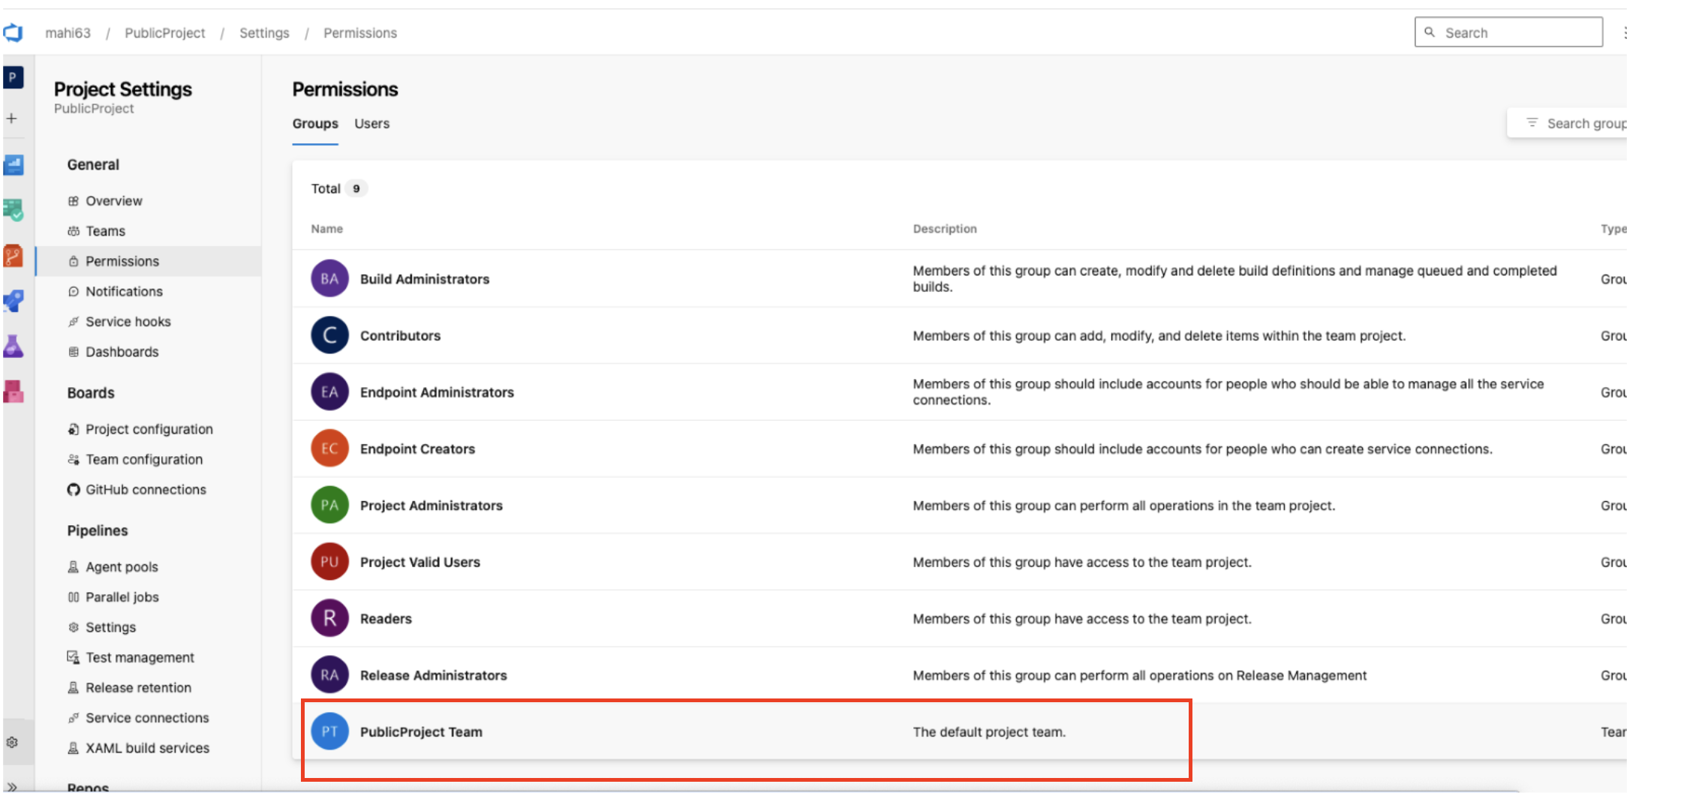1708x799 pixels.
Task: Open the Build Administrators group
Action: (x=425, y=279)
